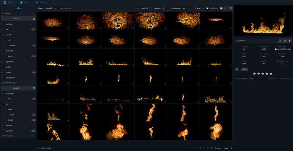Open the category/tag search dropdown arrow
Viewport: 293px width, 151px height.
[138, 8]
